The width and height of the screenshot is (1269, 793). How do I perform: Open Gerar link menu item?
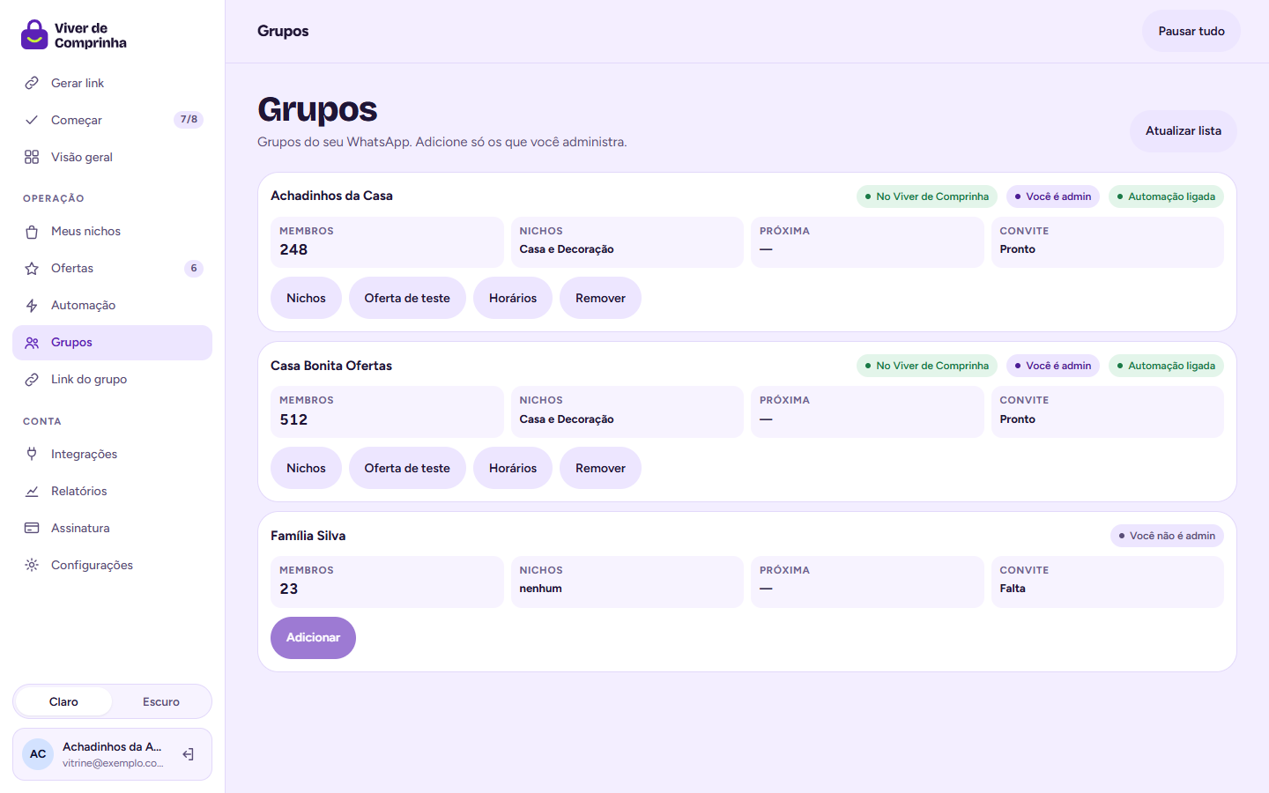click(x=112, y=83)
